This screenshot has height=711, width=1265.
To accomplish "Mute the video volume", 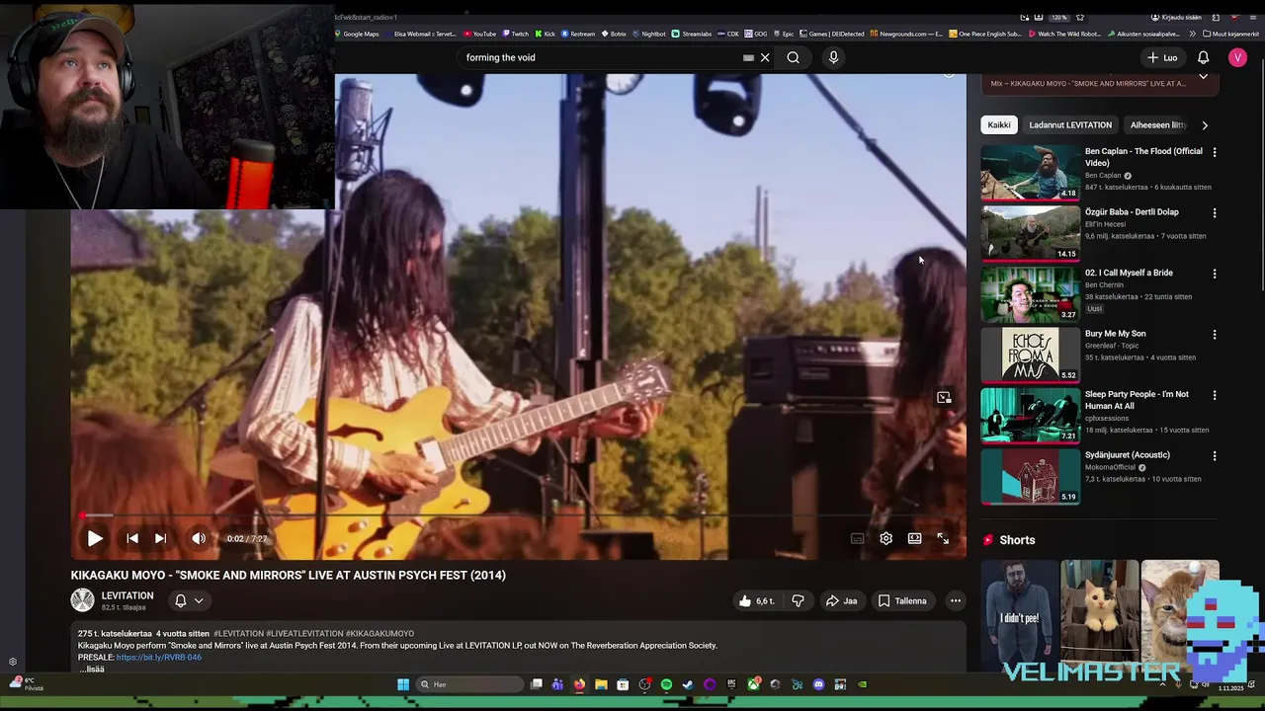I will click(199, 538).
